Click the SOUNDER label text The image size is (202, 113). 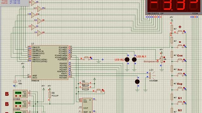coord(153,81)
